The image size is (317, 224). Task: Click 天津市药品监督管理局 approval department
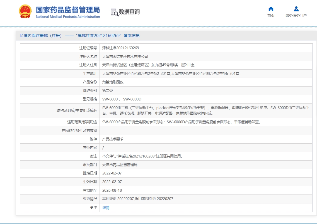point(120,165)
